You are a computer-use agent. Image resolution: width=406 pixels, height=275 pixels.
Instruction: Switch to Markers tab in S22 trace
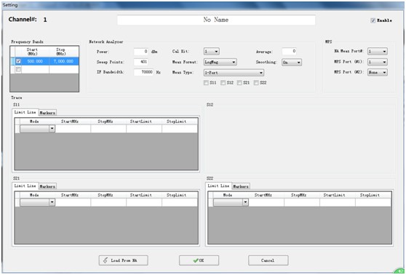coord(241,186)
